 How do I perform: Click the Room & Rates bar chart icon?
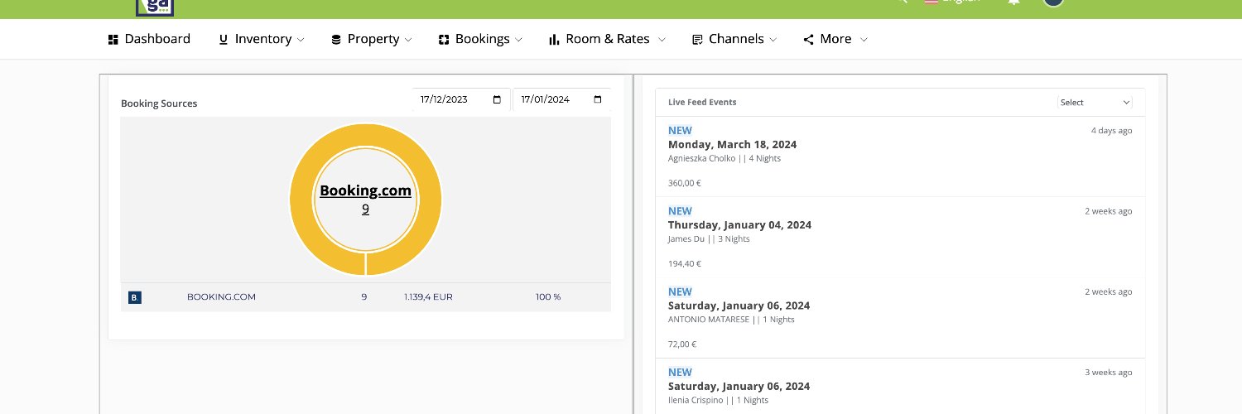point(554,39)
